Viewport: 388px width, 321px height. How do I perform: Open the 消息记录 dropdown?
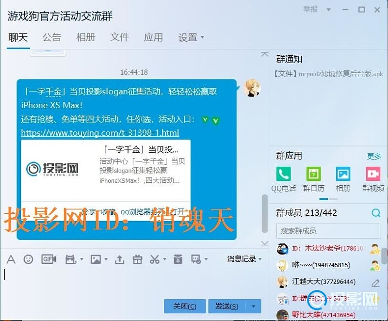click(x=244, y=259)
